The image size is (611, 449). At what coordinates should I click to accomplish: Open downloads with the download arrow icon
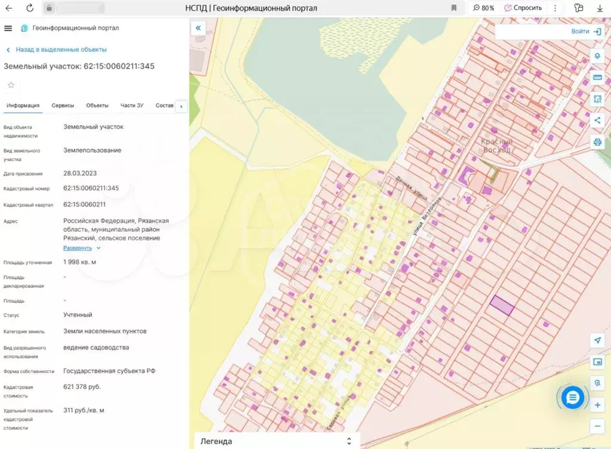pos(600,8)
